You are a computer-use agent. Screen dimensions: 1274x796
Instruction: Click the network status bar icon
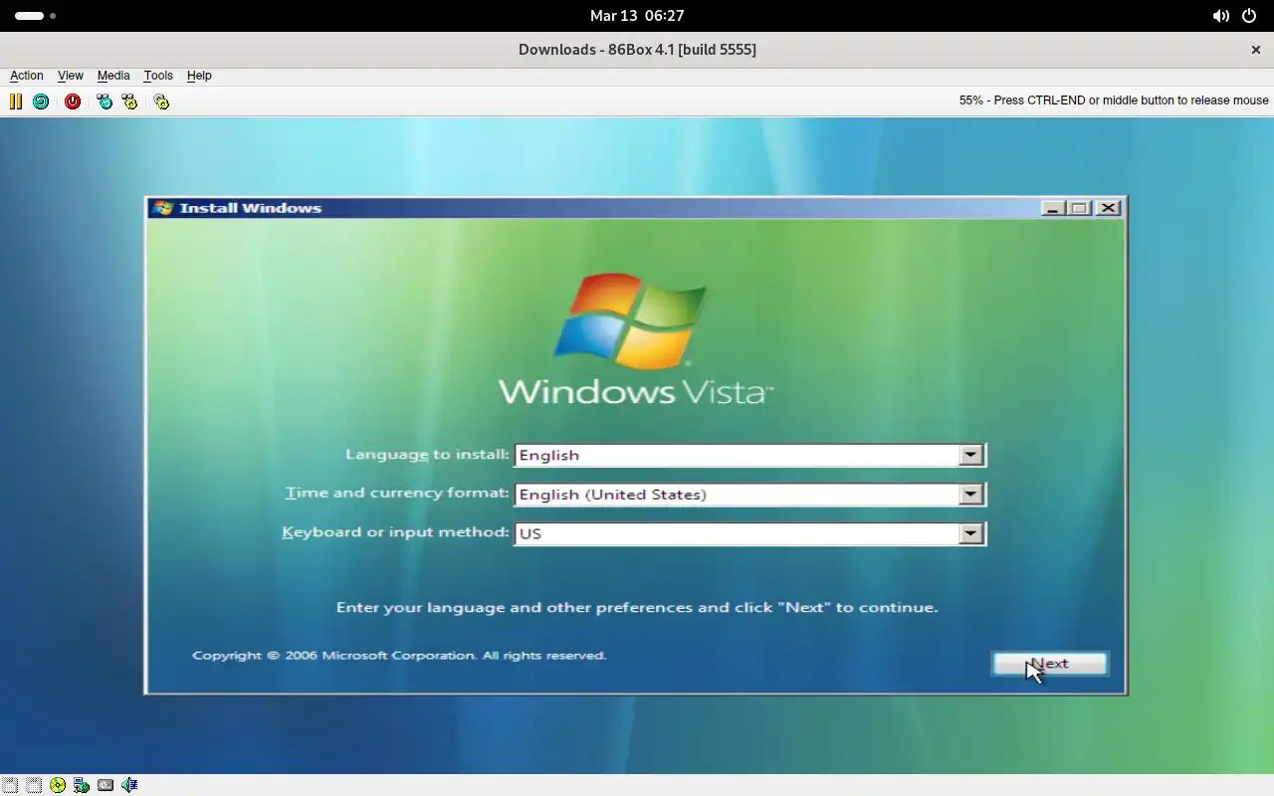click(x=82, y=785)
